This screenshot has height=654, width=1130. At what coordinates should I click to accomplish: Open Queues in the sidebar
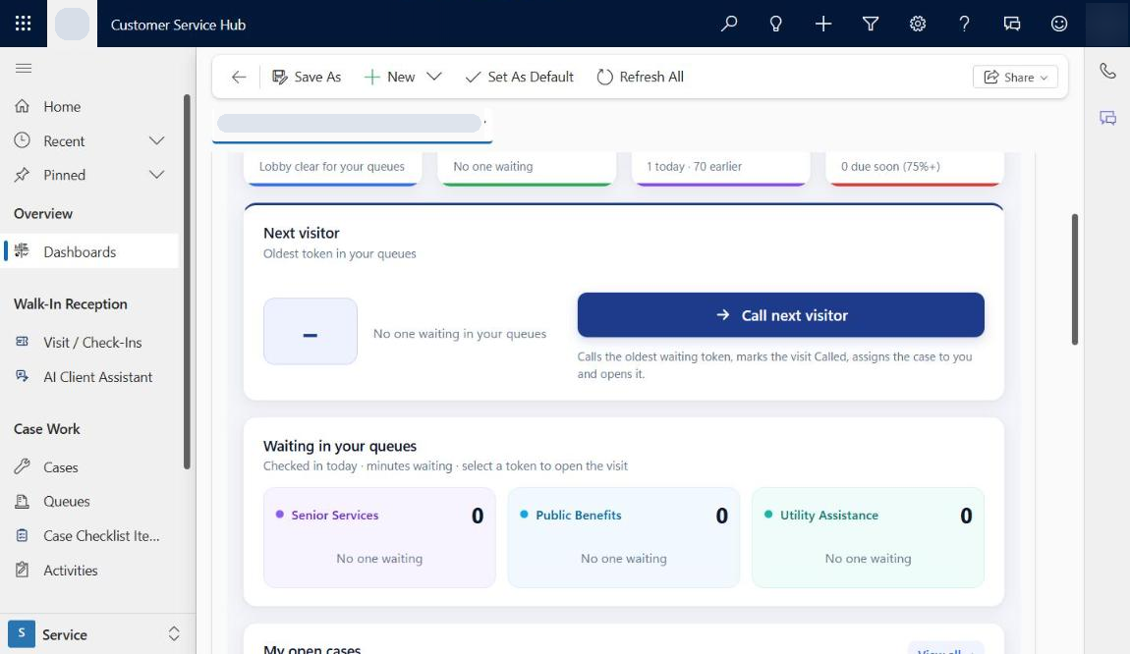89,502
